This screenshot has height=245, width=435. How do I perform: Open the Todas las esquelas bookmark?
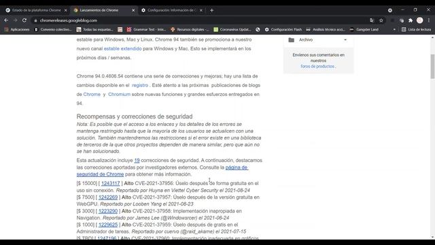pyautogui.click(x=95, y=29)
